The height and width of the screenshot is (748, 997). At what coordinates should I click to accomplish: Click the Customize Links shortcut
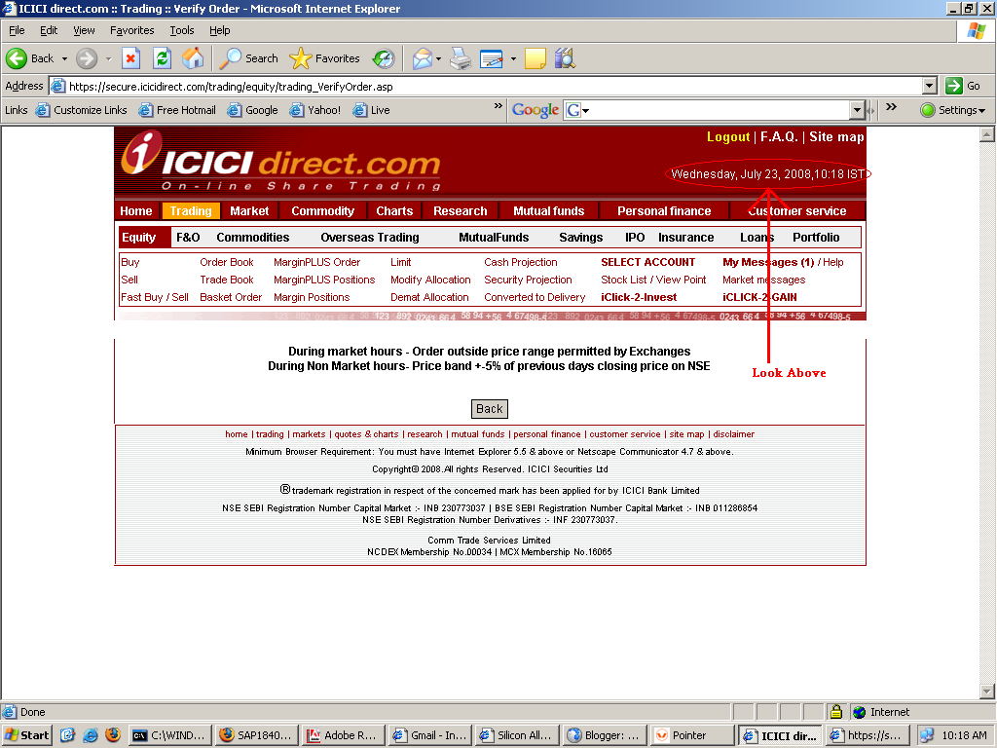pyautogui.click(x=82, y=110)
